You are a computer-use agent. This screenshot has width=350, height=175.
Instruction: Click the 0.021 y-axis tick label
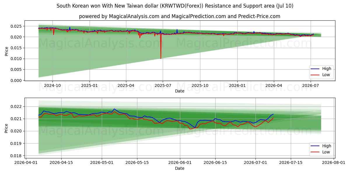16,119
